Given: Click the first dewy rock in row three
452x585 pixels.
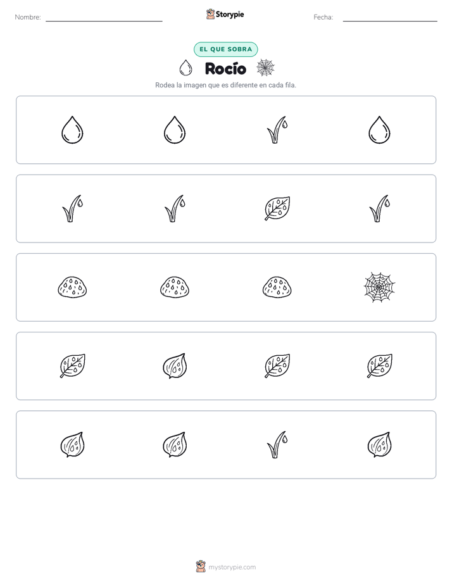Looking at the screenshot, I should click(72, 287).
